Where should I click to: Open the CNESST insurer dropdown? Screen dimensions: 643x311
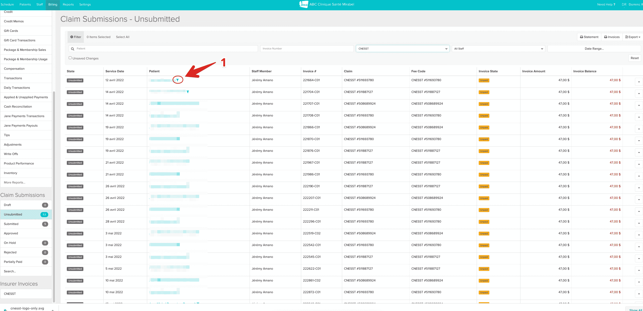(x=402, y=49)
